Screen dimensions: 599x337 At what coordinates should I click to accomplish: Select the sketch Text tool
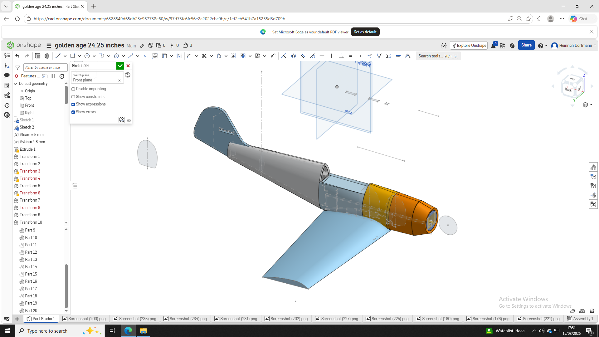pyautogui.click(x=155, y=56)
